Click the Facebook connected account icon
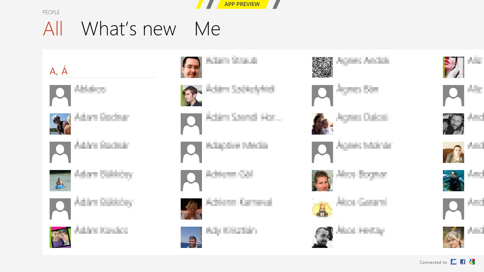This screenshot has width=484, height=272. click(x=463, y=262)
